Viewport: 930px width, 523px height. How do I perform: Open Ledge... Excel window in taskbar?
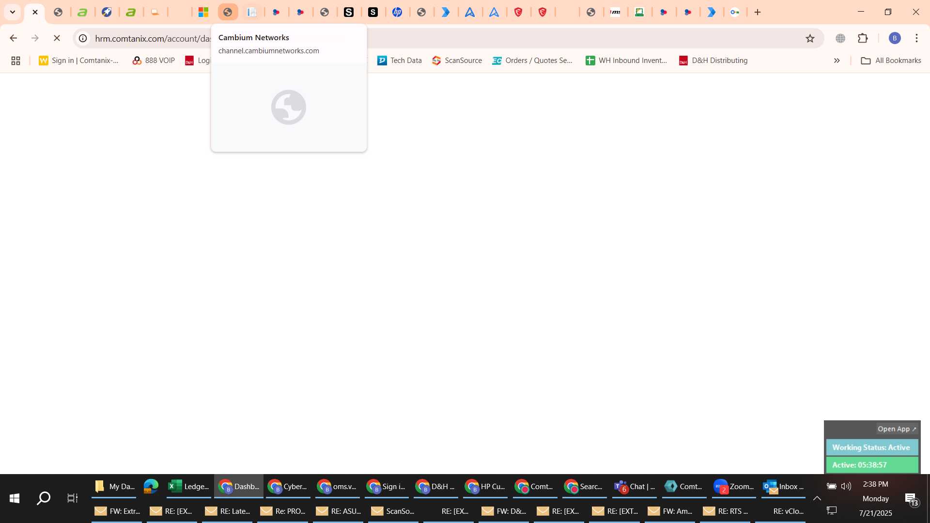(188, 487)
